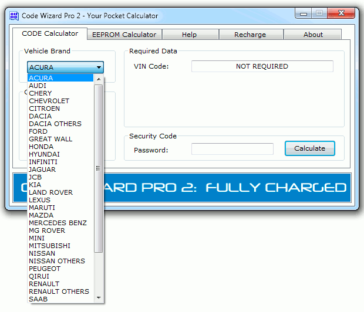364x312 pixels.
Task: Close the Code Wizard Pro window
Action: tap(341, 13)
